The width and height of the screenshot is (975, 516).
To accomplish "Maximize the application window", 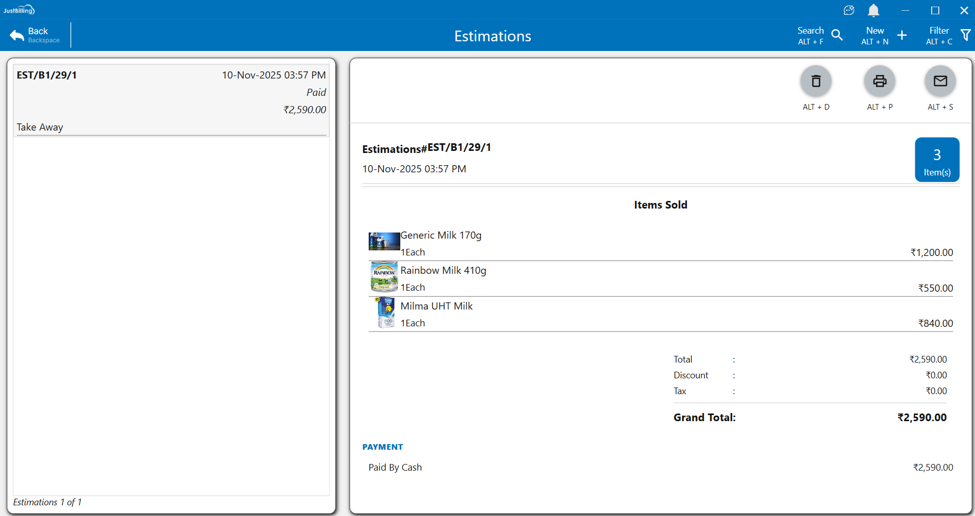I will point(935,10).
